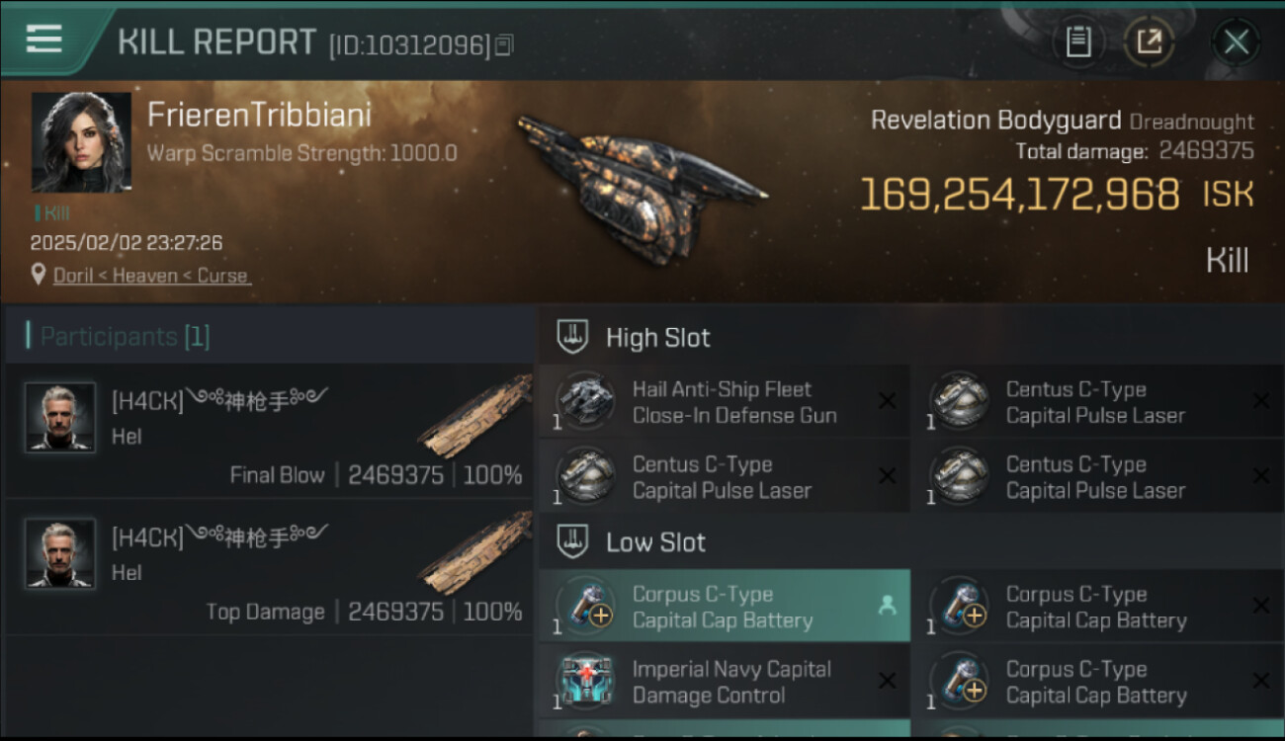Select the Hail Anti-Ship Fleet gun icon
The width and height of the screenshot is (1285, 741).
click(x=586, y=401)
